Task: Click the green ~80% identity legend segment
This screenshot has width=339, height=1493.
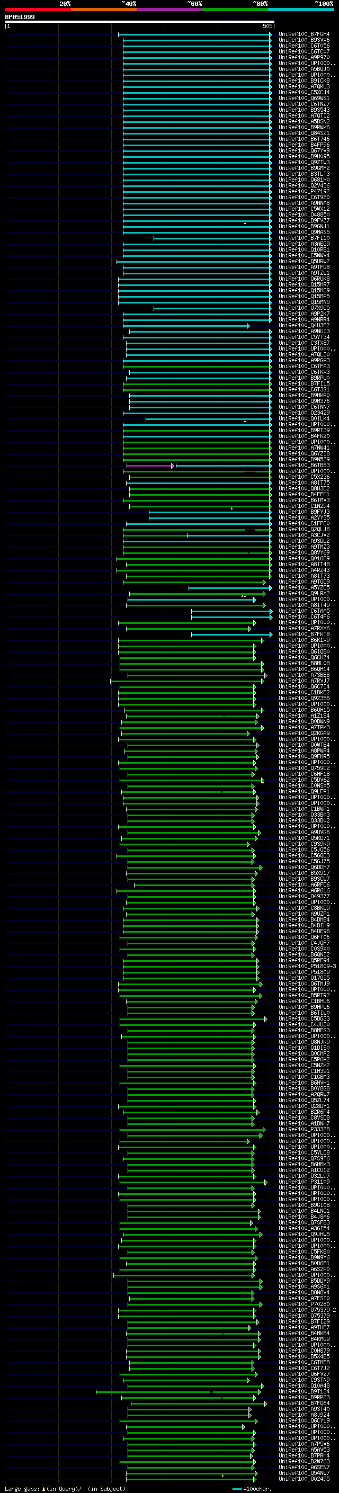Action: [x=235, y=10]
